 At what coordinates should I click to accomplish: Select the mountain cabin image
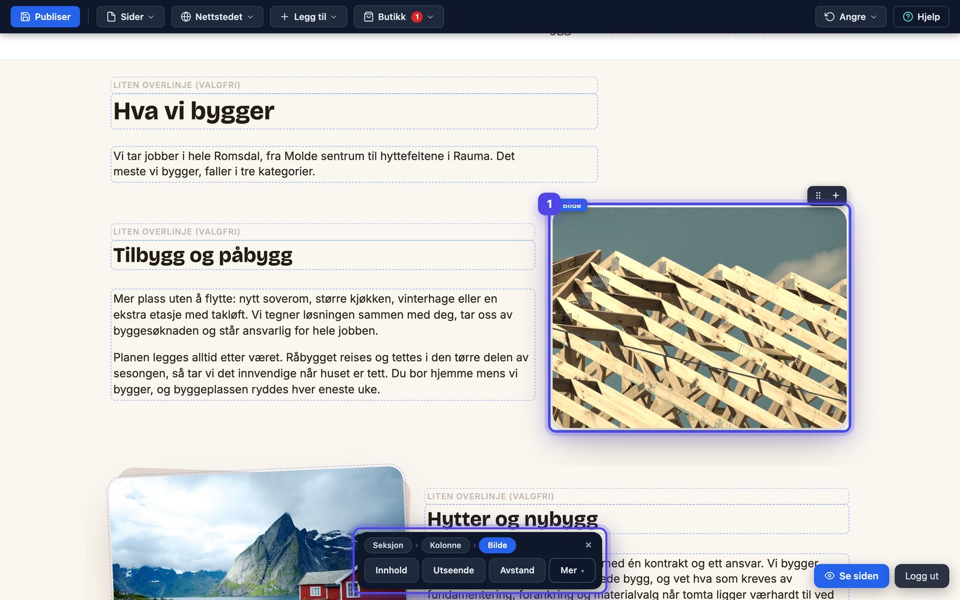pos(258,534)
